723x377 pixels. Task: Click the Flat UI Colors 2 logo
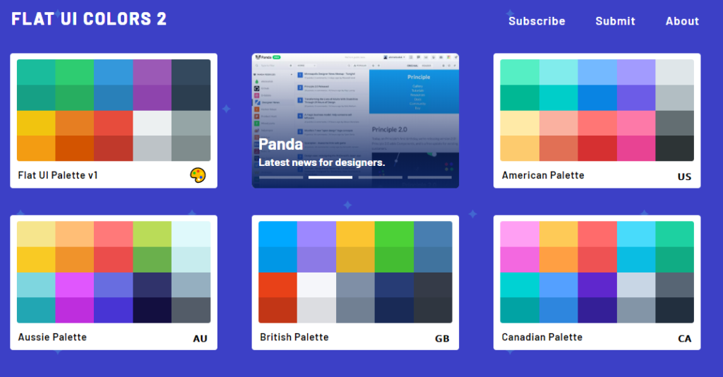89,19
